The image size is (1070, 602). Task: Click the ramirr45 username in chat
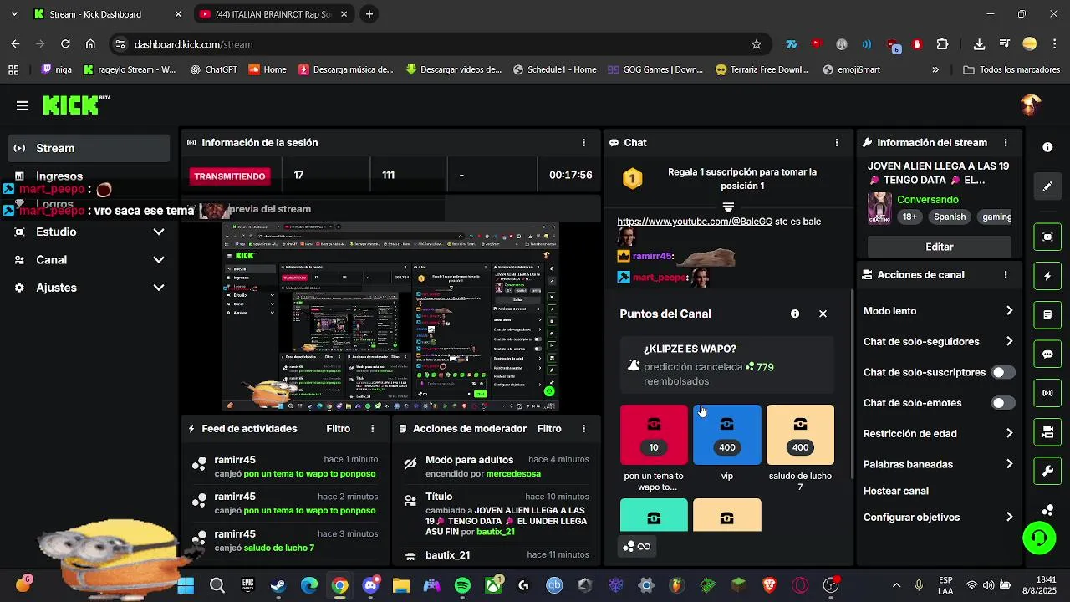tap(652, 257)
